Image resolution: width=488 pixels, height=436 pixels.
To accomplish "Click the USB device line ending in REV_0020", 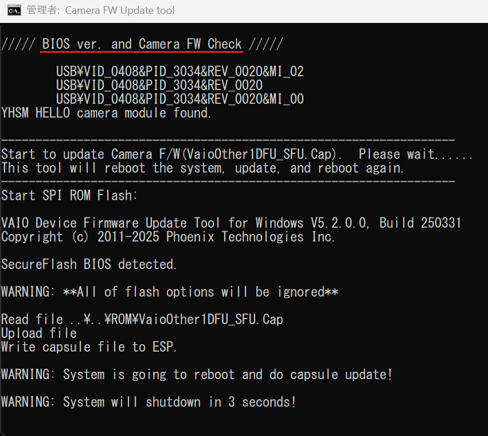I will [159, 85].
